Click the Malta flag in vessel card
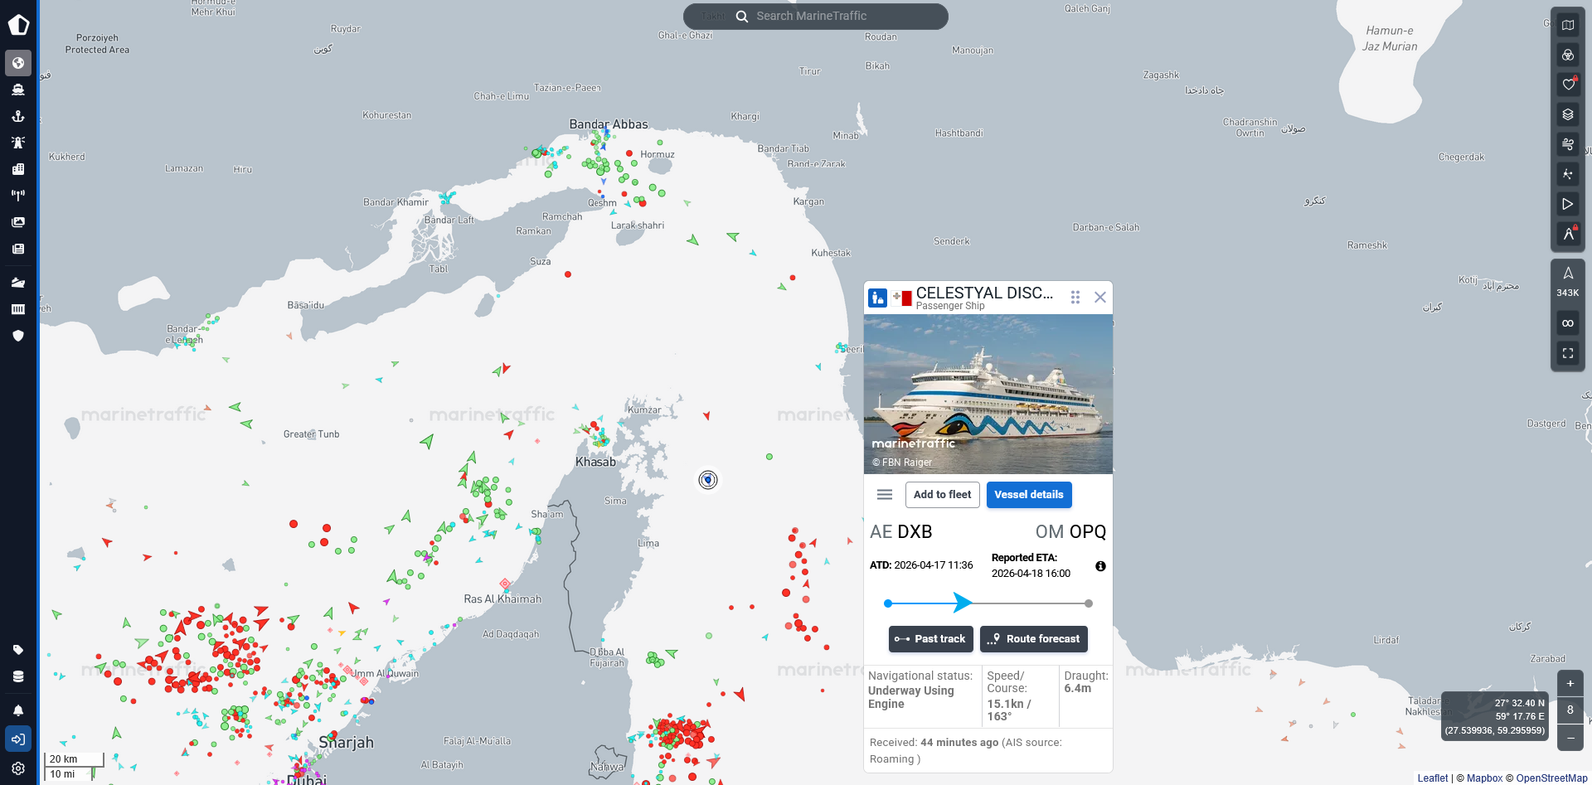The image size is (1592, 785). pyautogui.click(x=902, y=297)
